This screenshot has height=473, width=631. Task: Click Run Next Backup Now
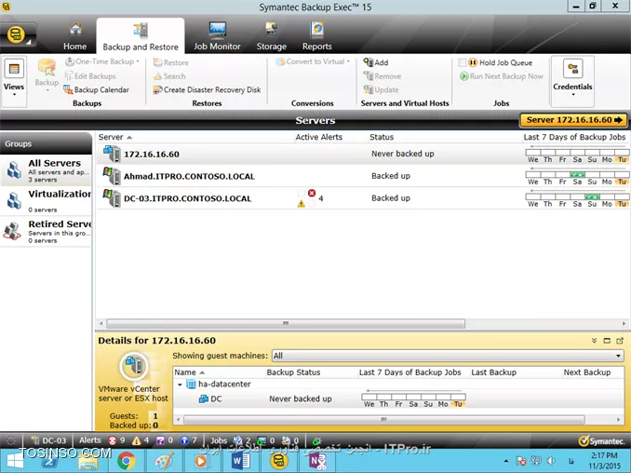(502, 76)
